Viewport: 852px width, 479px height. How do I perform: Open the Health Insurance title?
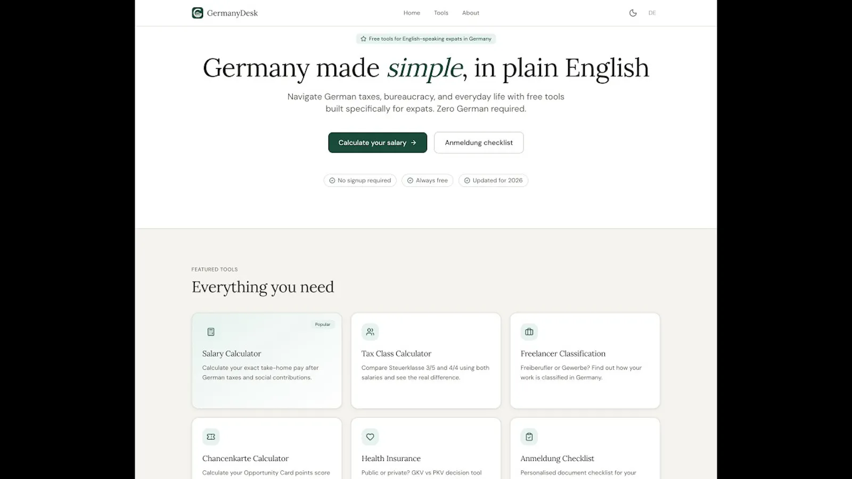(x=391, y=458)
